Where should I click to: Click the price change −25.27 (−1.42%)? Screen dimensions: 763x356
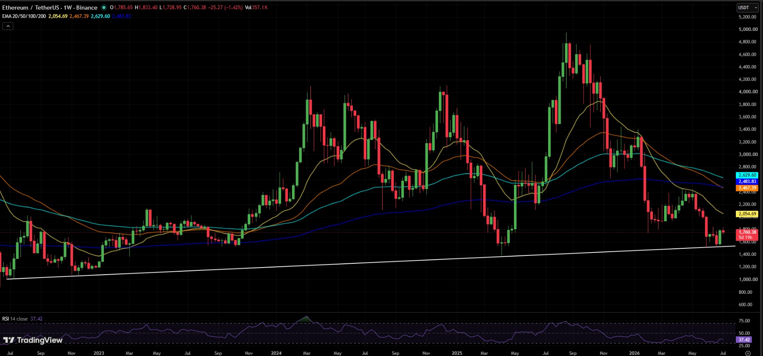click(225, 8)
